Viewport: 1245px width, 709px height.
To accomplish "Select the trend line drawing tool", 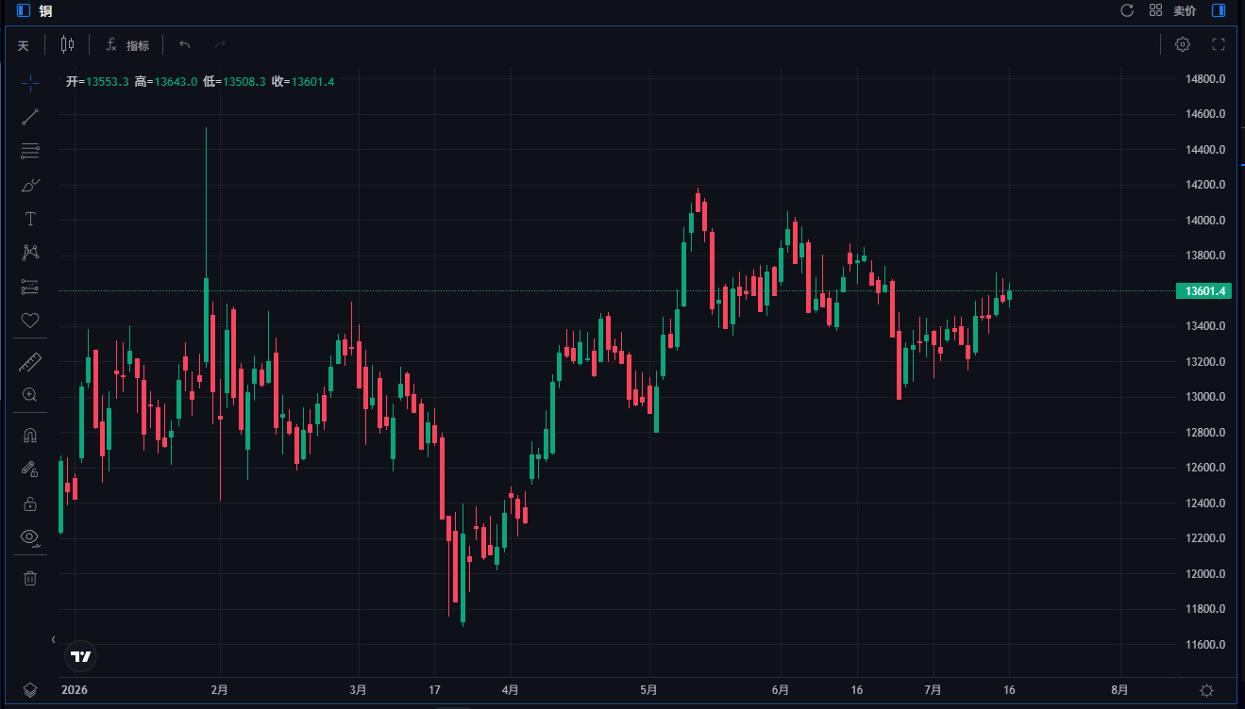I will 30,117.
